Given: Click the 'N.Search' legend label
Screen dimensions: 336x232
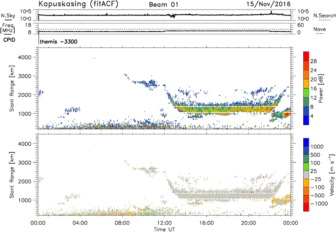Looking at the screenshot, I should pyautogui.click(x=325, y=15).
